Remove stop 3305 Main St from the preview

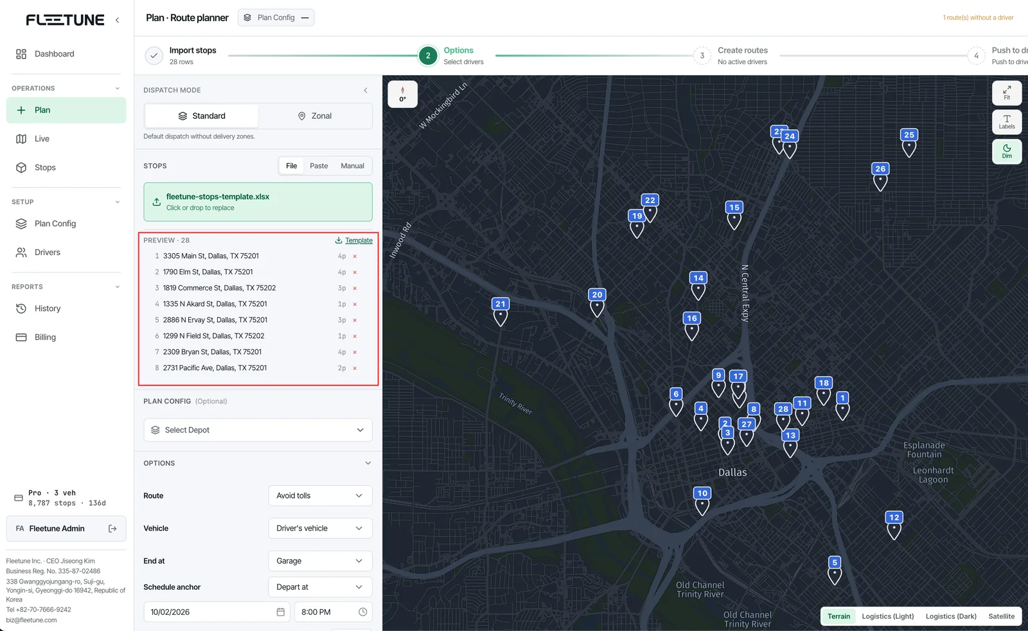tap(355, 256)
